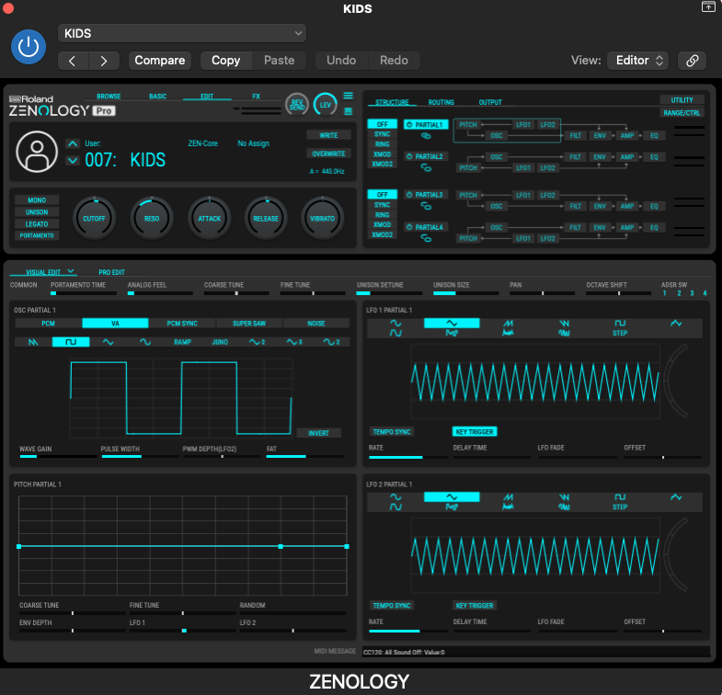Select ADSR SW number 2
Screen dimensions: 722x695
pyautogui.click(x=679, y=293)
